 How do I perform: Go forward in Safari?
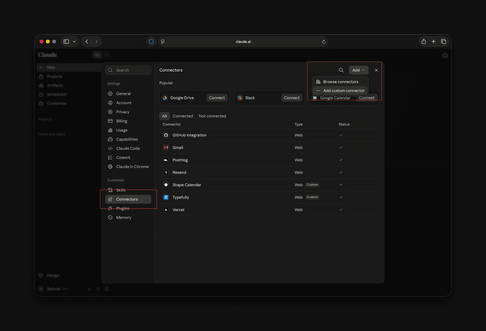[96, 41]
